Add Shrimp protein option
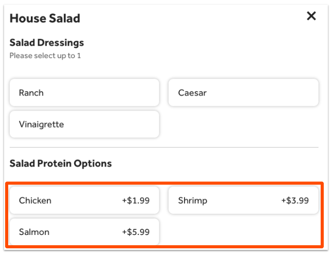The image size is (333, 255). [x=243, y=201]
